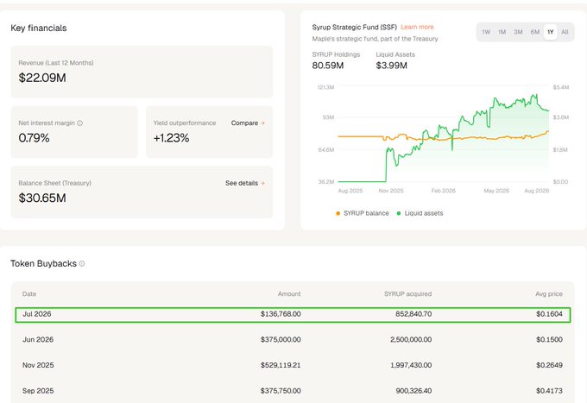
Task: Click the $0.4173 average price cell
Action: pyautogui.click(x=549, y=391)
